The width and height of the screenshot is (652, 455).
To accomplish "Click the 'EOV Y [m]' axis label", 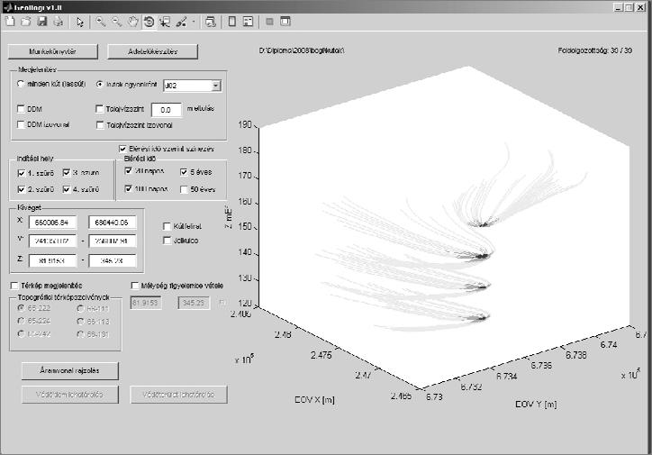I will [536, 404].
